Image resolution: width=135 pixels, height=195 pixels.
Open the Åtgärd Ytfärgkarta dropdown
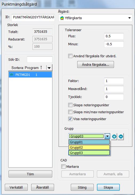[95, 18]
